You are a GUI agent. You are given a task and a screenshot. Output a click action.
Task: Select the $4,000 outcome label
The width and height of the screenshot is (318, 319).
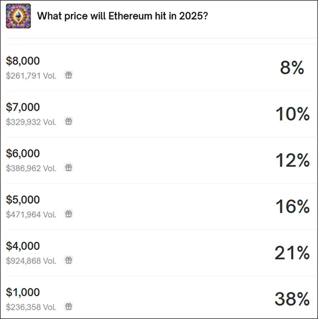tap(23, 246)
